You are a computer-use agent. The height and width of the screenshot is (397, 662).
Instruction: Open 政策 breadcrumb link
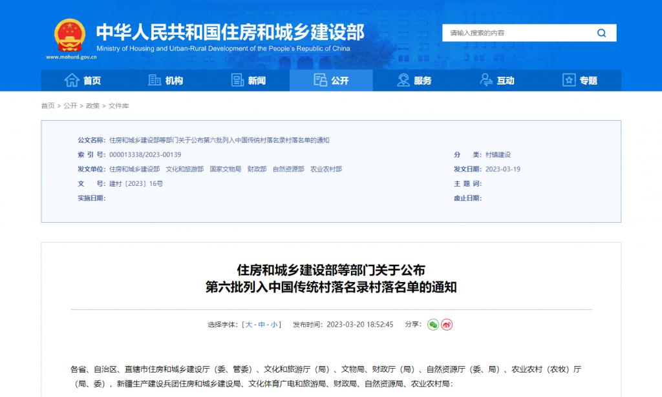[x=92, y=106]
